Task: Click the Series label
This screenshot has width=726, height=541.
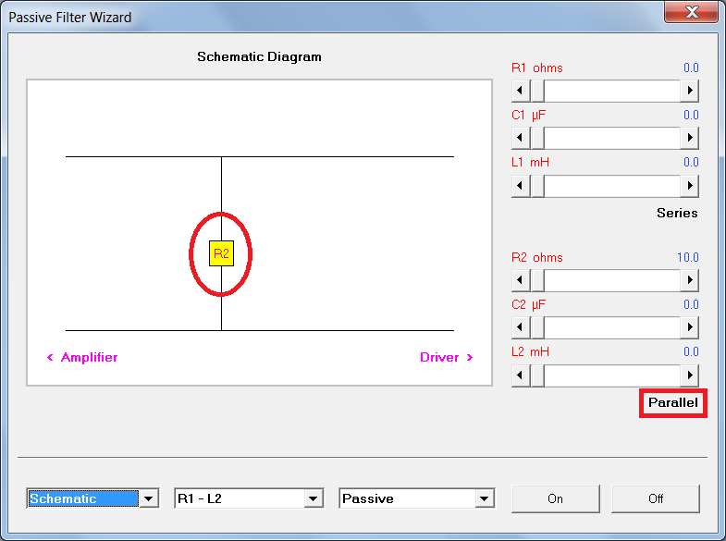Action: (x=677, y=213)
